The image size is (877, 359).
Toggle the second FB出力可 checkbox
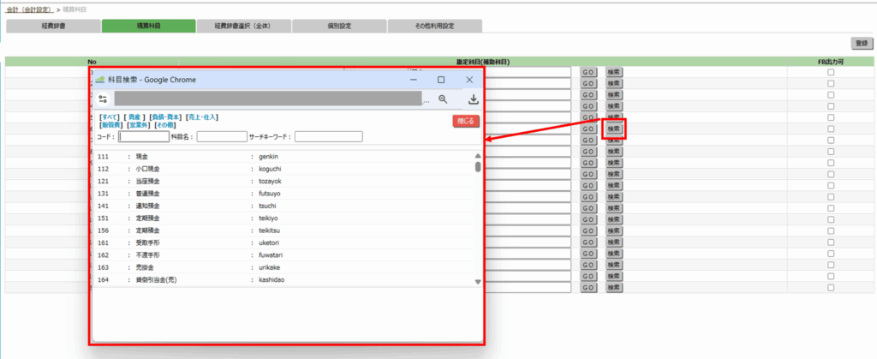pyautogui.click(x=831, y=84)
